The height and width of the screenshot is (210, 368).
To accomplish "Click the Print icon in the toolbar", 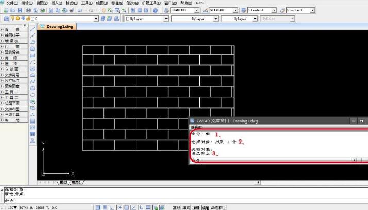I will click(x=28, y=10).
